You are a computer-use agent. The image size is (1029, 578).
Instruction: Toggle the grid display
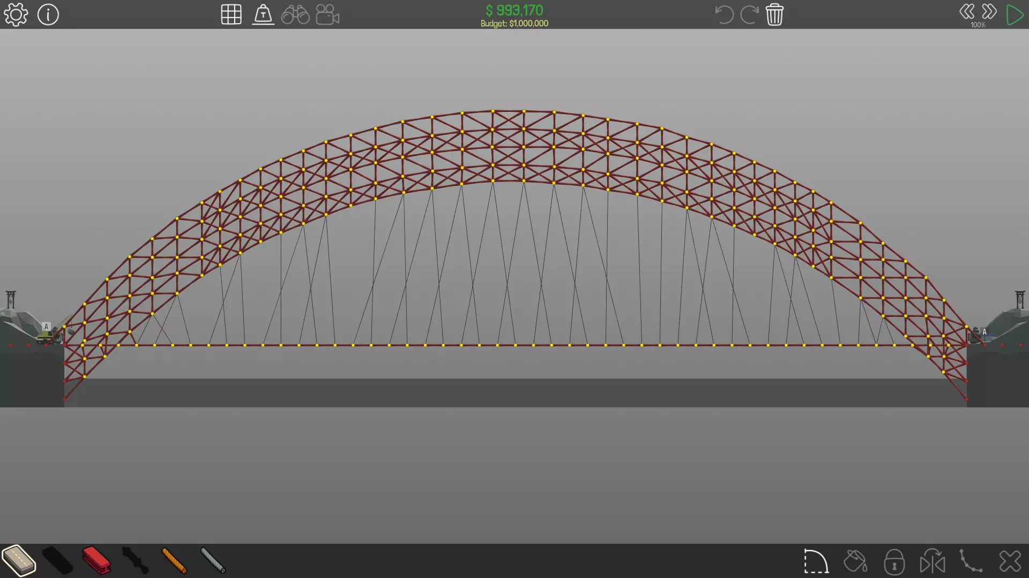[x=231, y=14]
